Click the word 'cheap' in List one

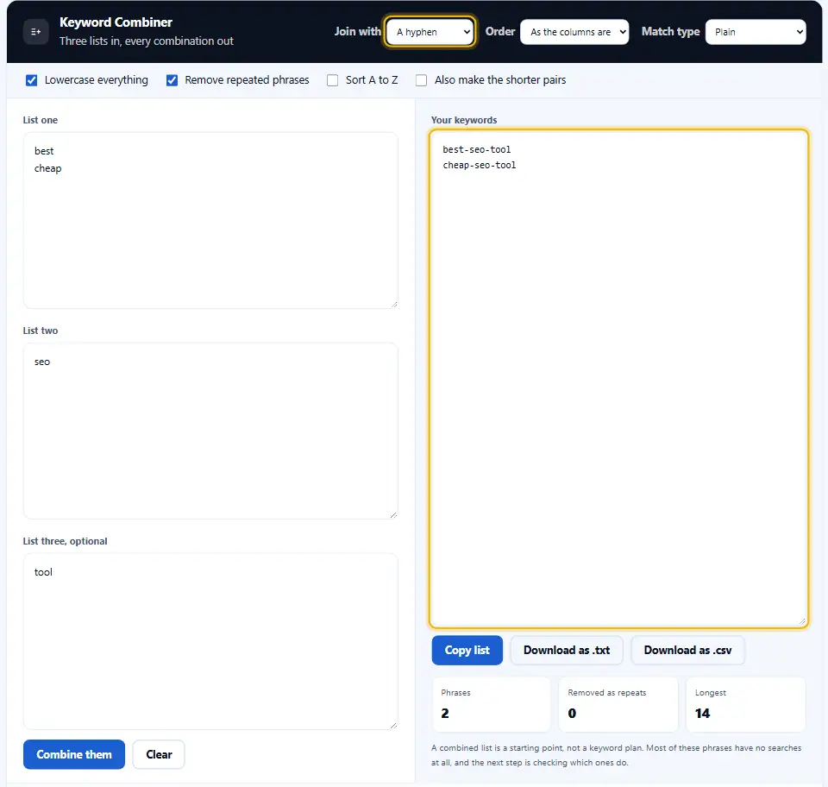pos(48,168)
